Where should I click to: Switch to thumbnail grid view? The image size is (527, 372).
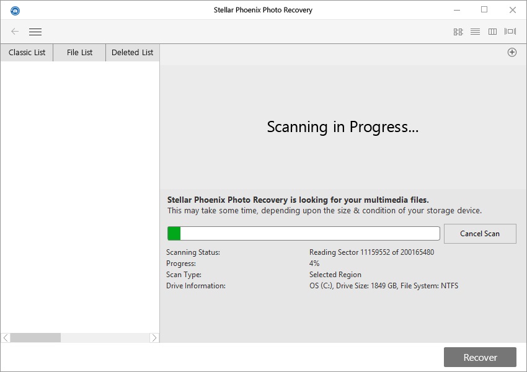pyautogui.click(x=458, y=32)
